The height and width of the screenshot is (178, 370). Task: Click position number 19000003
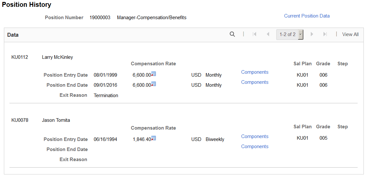[100, 18]
